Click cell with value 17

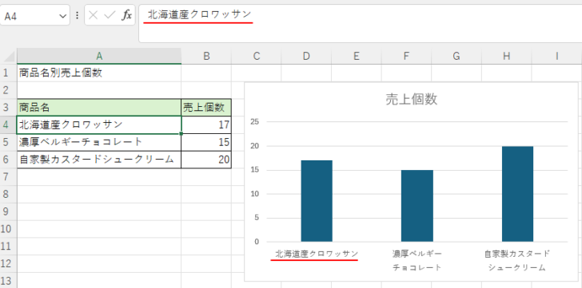tap(206, 124)
